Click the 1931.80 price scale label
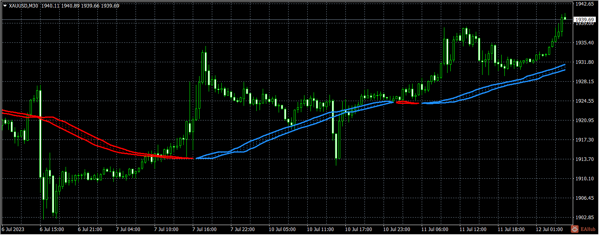599x235 pixels. pyautogui.click(x=584, y=62)
